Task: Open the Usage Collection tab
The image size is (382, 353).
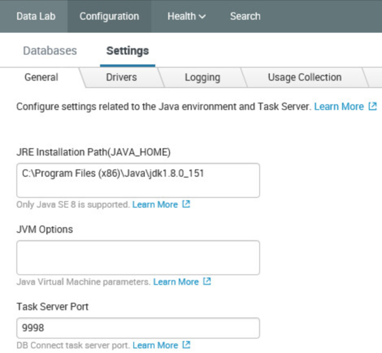Action: 305,77
